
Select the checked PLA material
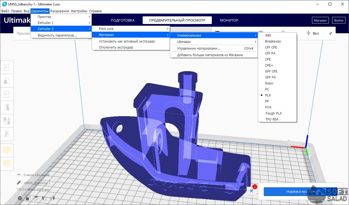277,95
